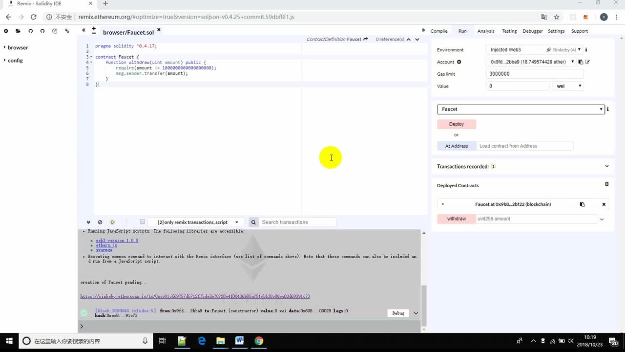The height and width of the screenshot is (352, 625).
Task: Remove the deployed Faucet instance with X
Action: click(604, 204)
